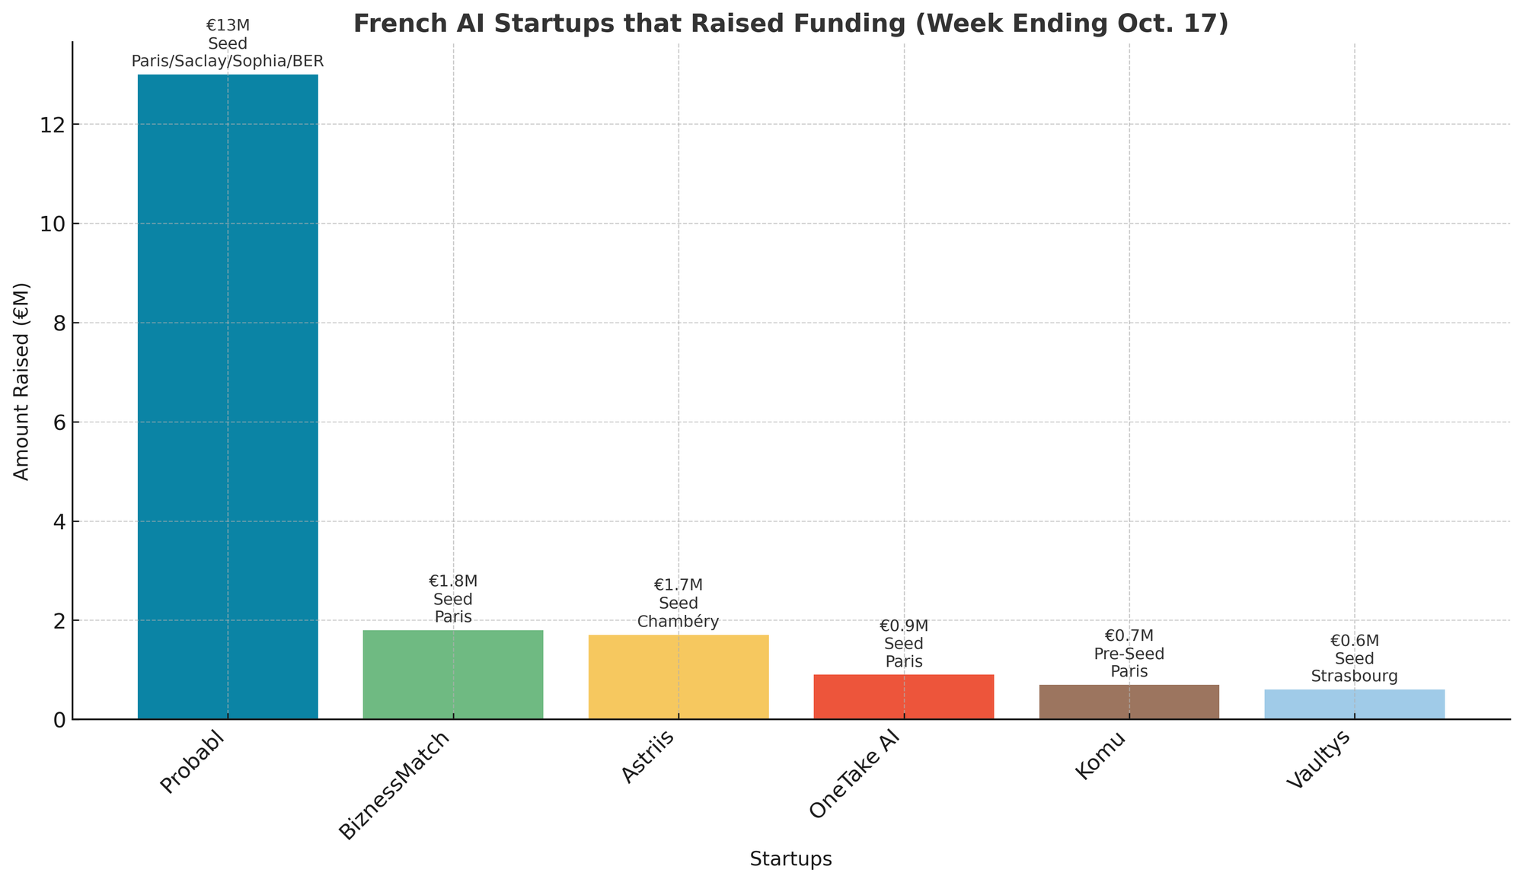Select the Probabl x-axis tick label
Image resolution: width=1523 pixels, height=882 pixels.
pyautogui.click(x=195, y=763)
